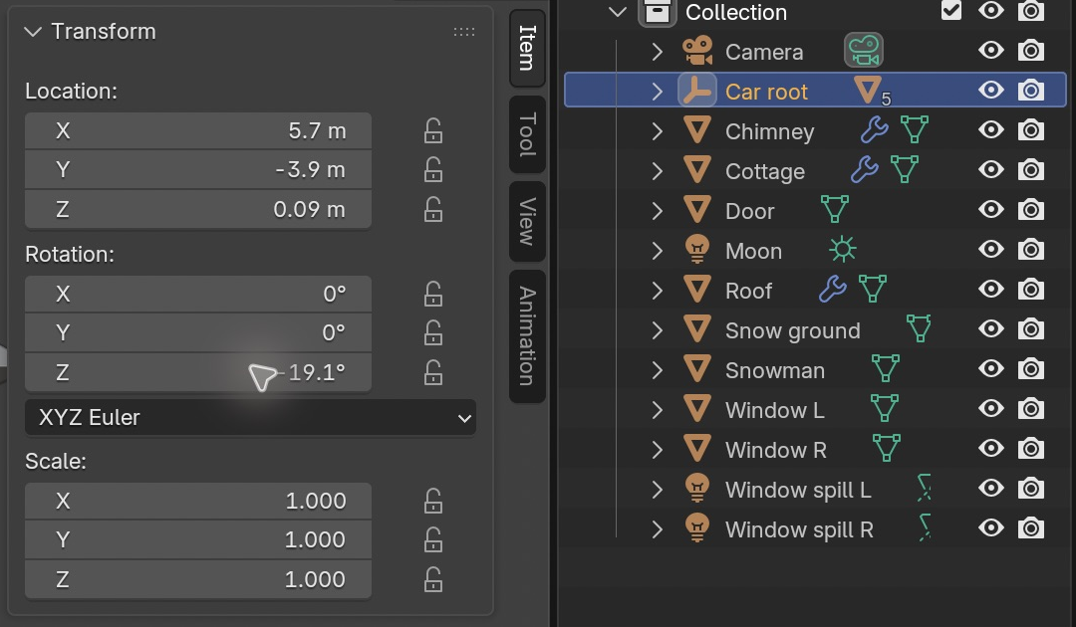Screen dimensions: 1076x627
Task: Click Location Y field -3.9 m
Action: (x=198, y=169)
